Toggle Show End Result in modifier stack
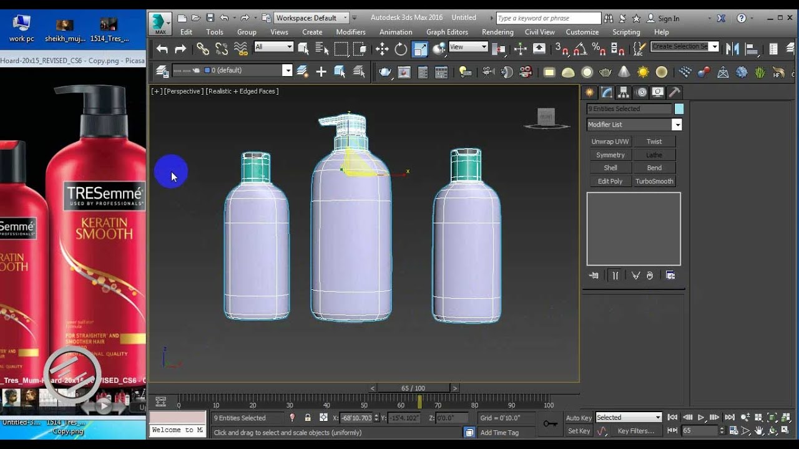Viewport: 799px width, 449px height. point(615,275)
